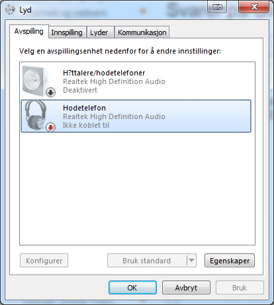Click the dialog switcher icon beside close button
The height and width of the screenshot is (305, 274).
[x=217, y=7]
